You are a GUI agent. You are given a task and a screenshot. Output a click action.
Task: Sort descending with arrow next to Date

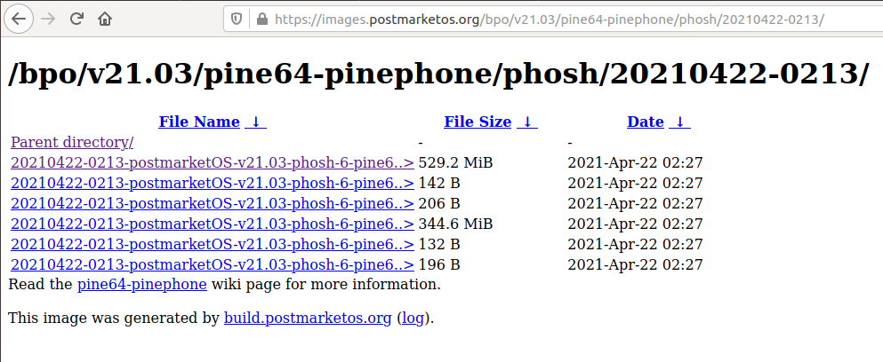679,122
